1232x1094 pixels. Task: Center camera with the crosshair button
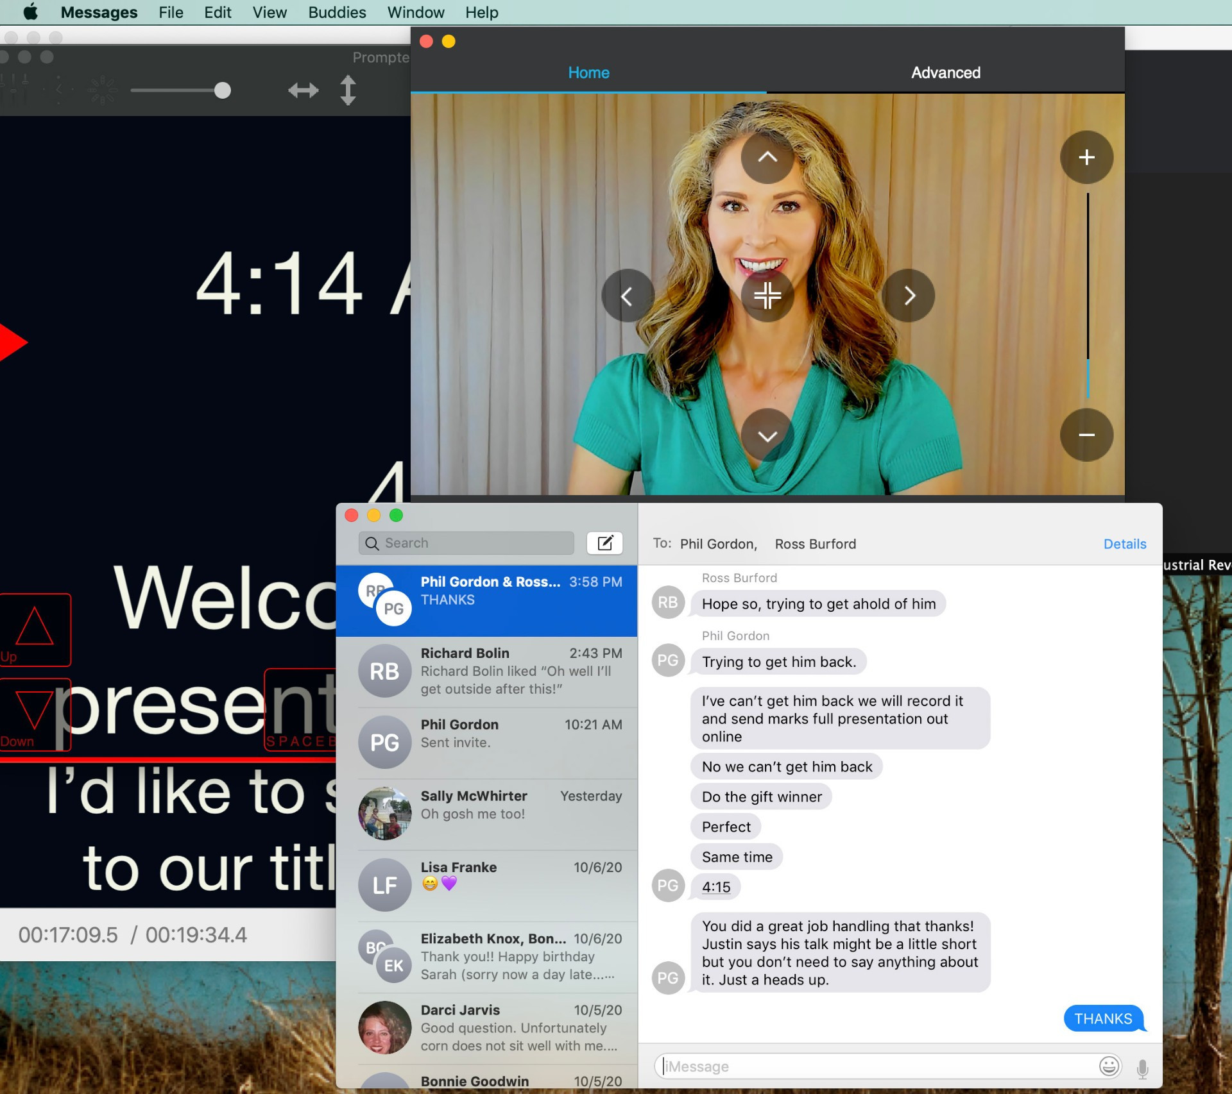click(x=767, y=296)
